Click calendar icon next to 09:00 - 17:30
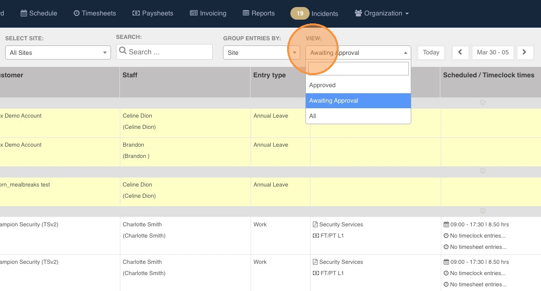The height and width of the screenshot is (291, 541). [446, 224]
